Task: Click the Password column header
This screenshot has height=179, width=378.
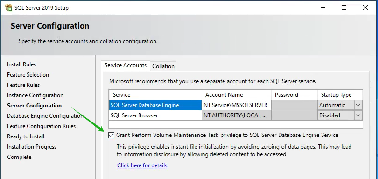Action: click(294, 95)
